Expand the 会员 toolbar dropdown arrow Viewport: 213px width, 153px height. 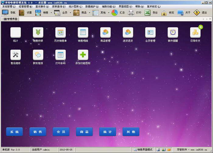pyautogui.click(x=70, y=13)
